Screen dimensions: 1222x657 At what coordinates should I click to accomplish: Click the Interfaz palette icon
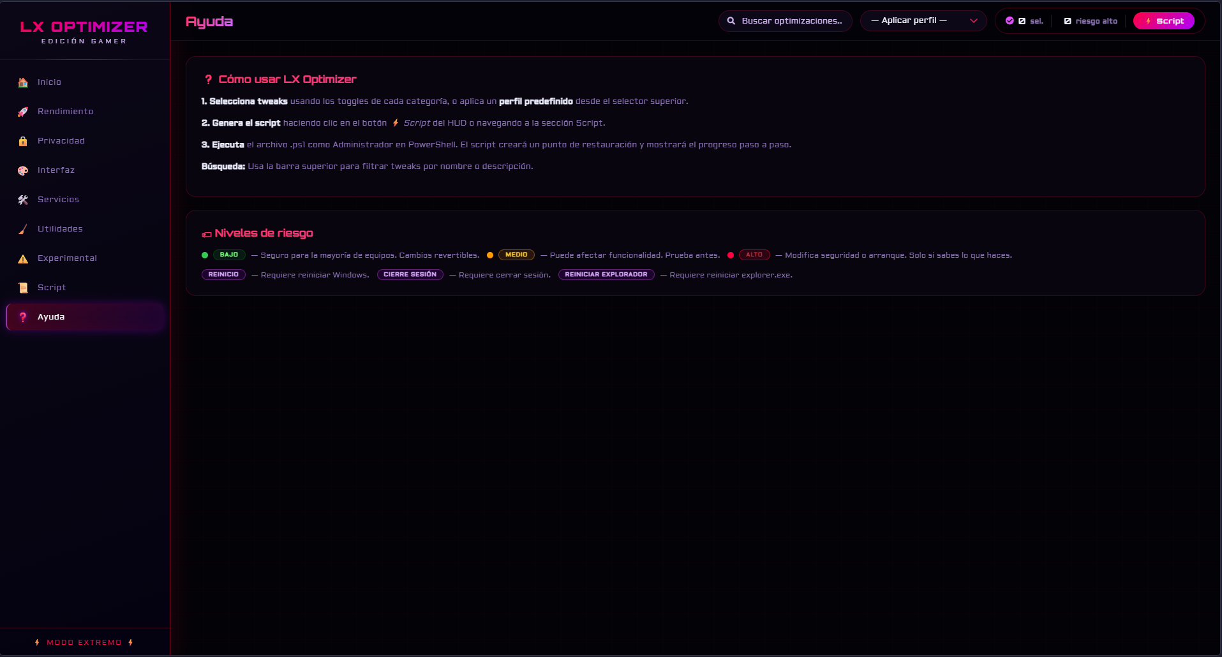[23, 170]
